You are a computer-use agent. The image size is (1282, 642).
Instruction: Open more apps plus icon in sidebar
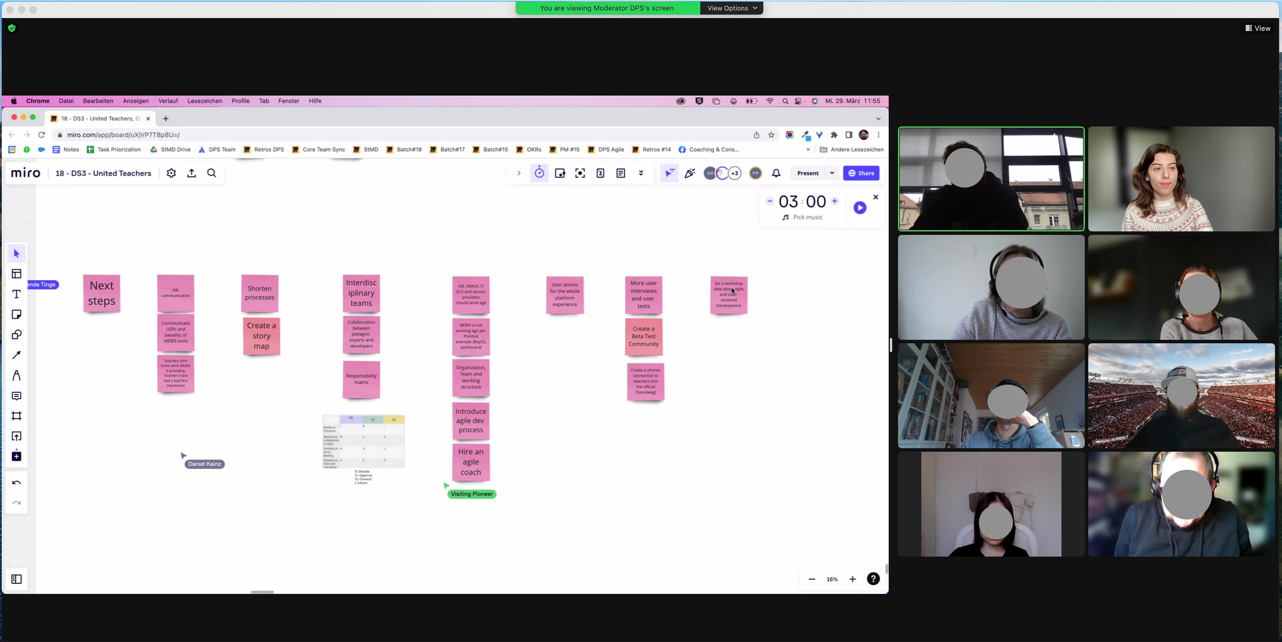[16, 456]
